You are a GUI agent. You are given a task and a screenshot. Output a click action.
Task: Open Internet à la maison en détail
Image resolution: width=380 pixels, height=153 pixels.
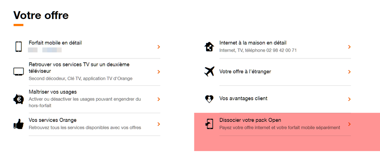point(253,43)
